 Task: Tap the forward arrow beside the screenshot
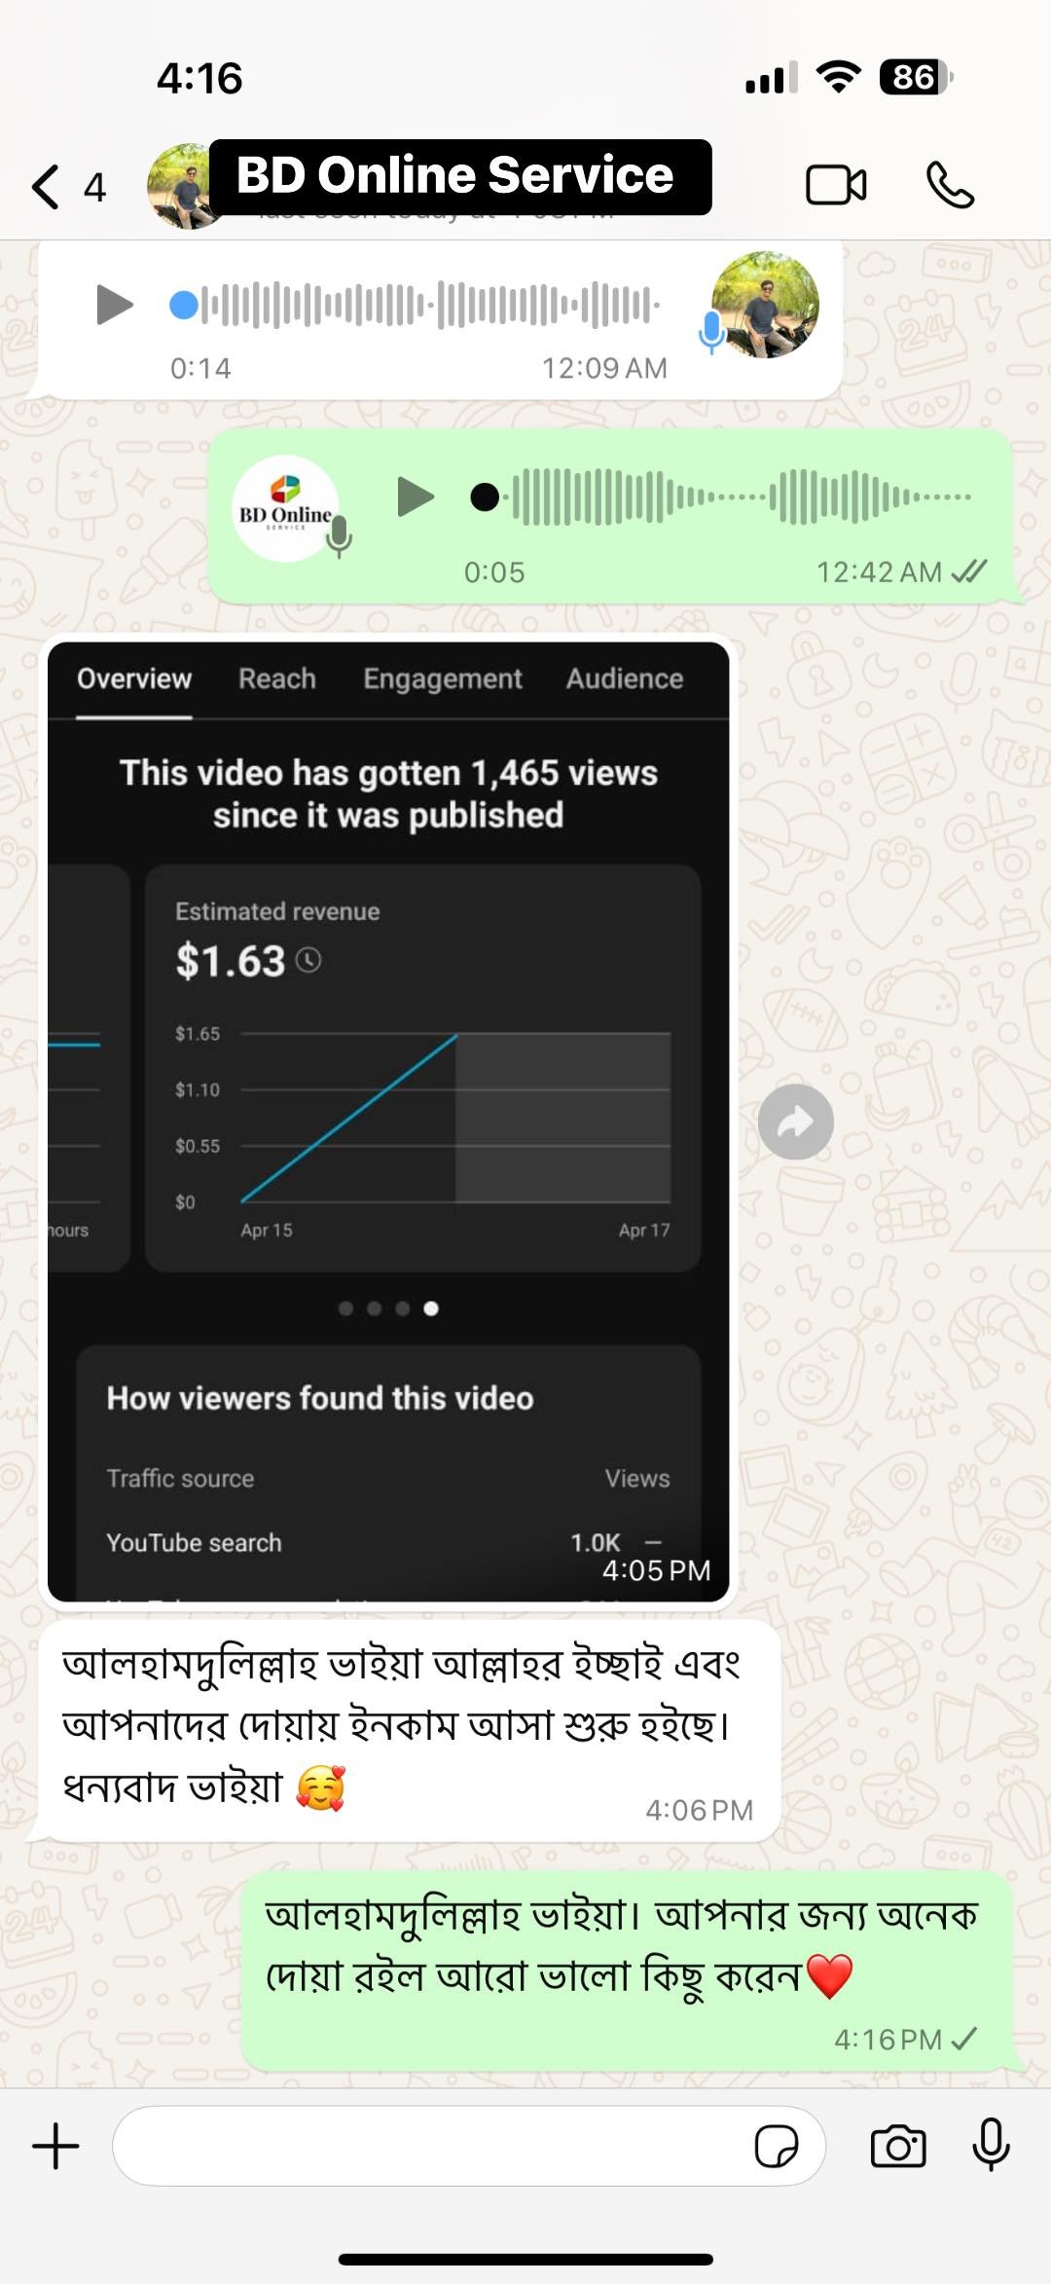(x=796, y=1122)
